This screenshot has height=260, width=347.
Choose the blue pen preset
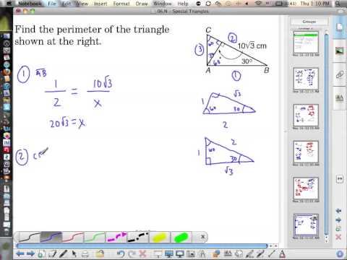51,237
